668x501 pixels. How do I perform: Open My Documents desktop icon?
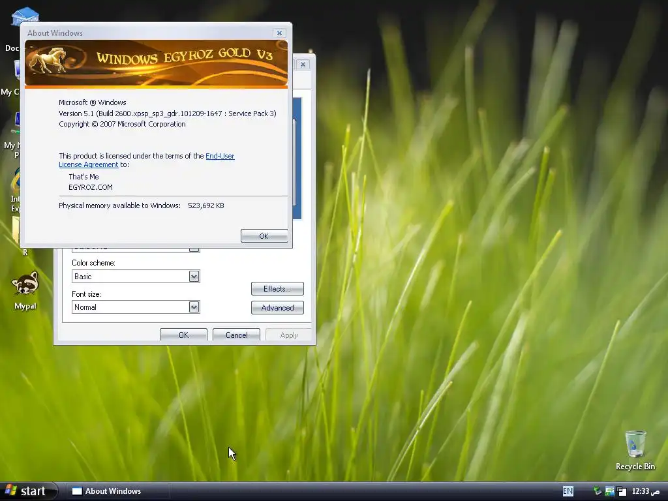[25, 17]
